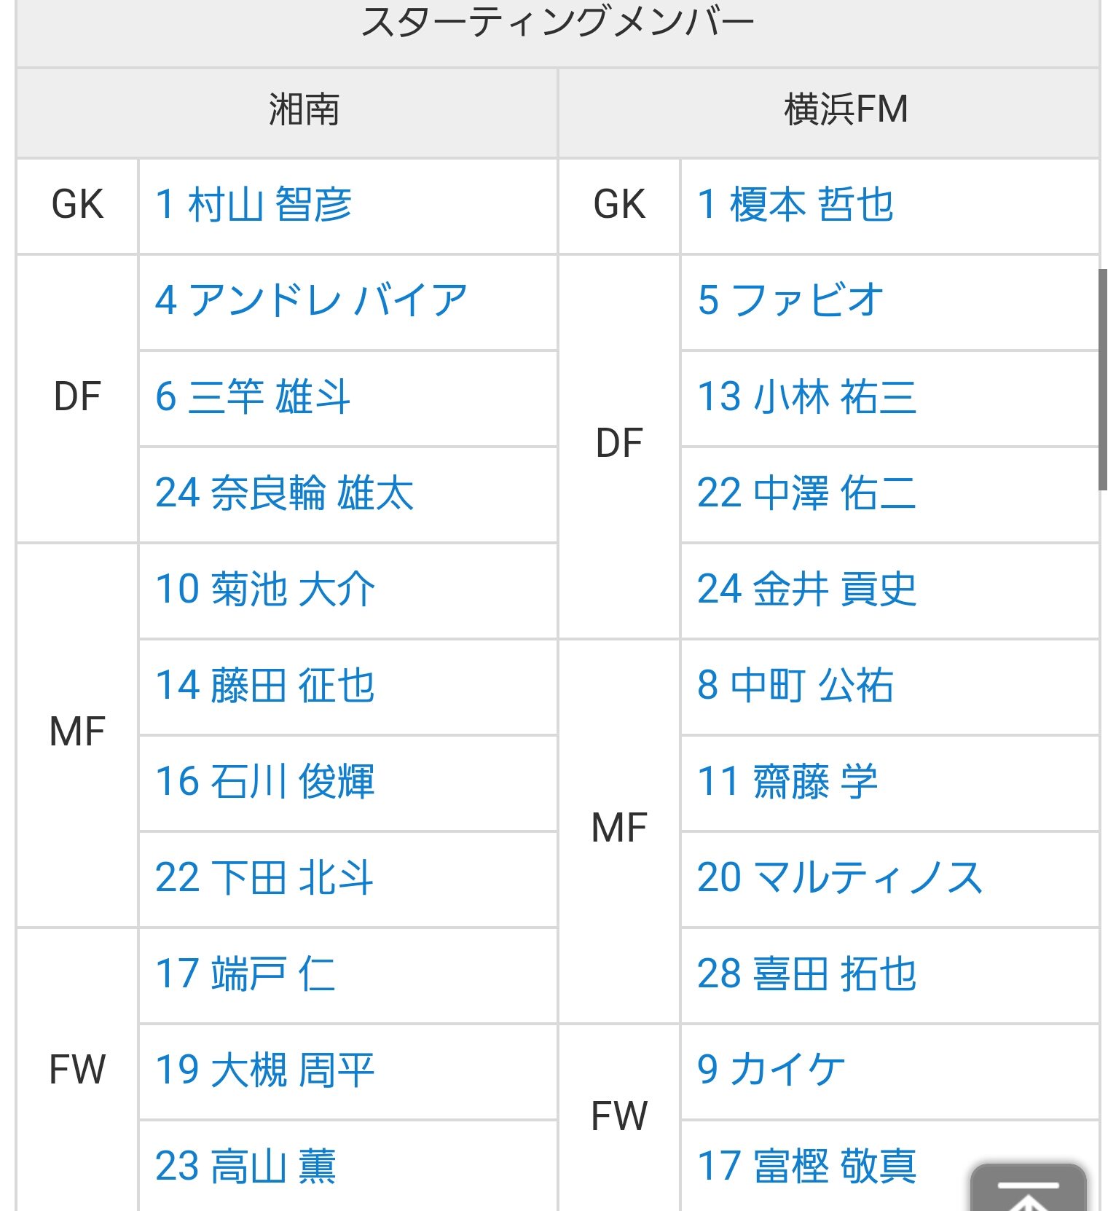This screenshot has width=1116, height=1211.
Task: Tap the scroll-to-top arrow button
Action: 1027,1189
